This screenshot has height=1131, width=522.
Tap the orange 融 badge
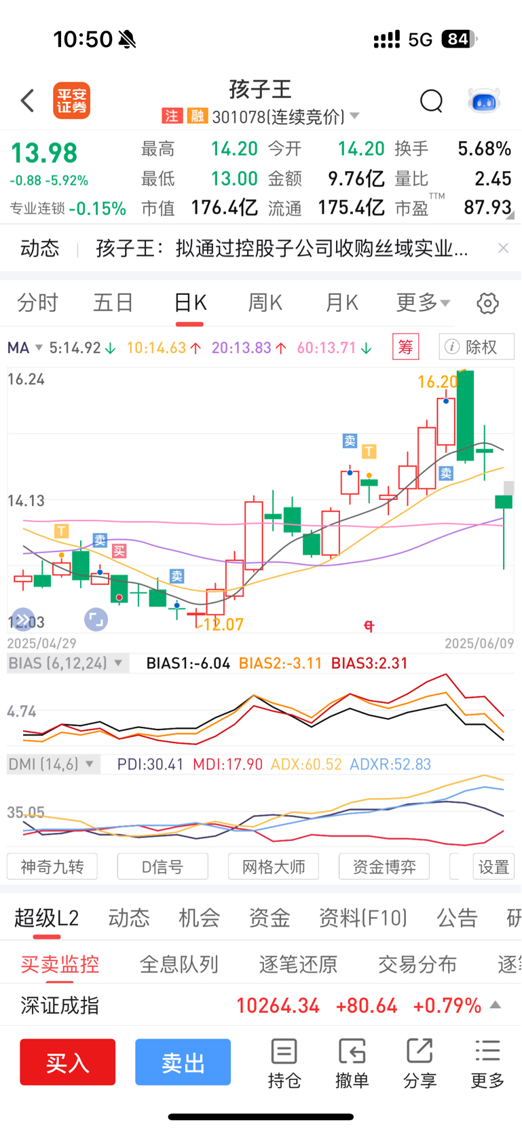click(x=197, y=116)
